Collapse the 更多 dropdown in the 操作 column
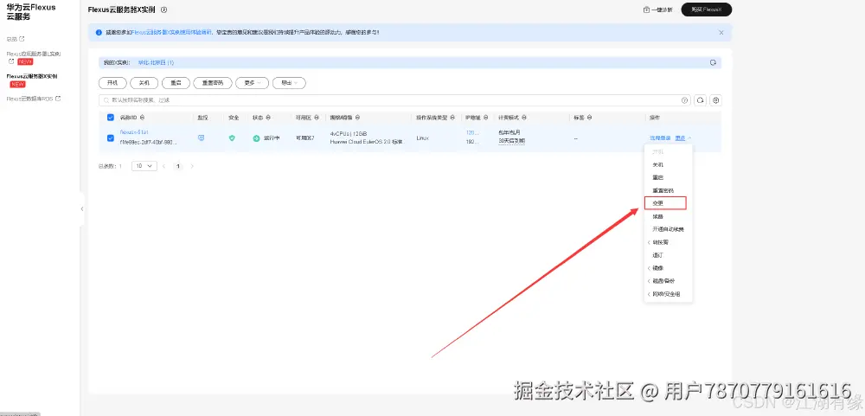This screenshot has width=865, height=416. pos(683,138)
